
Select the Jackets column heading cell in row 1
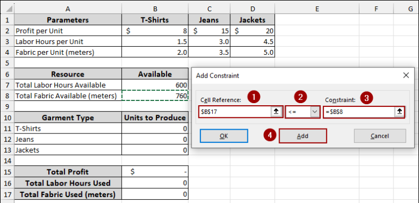tap(252, 20)
